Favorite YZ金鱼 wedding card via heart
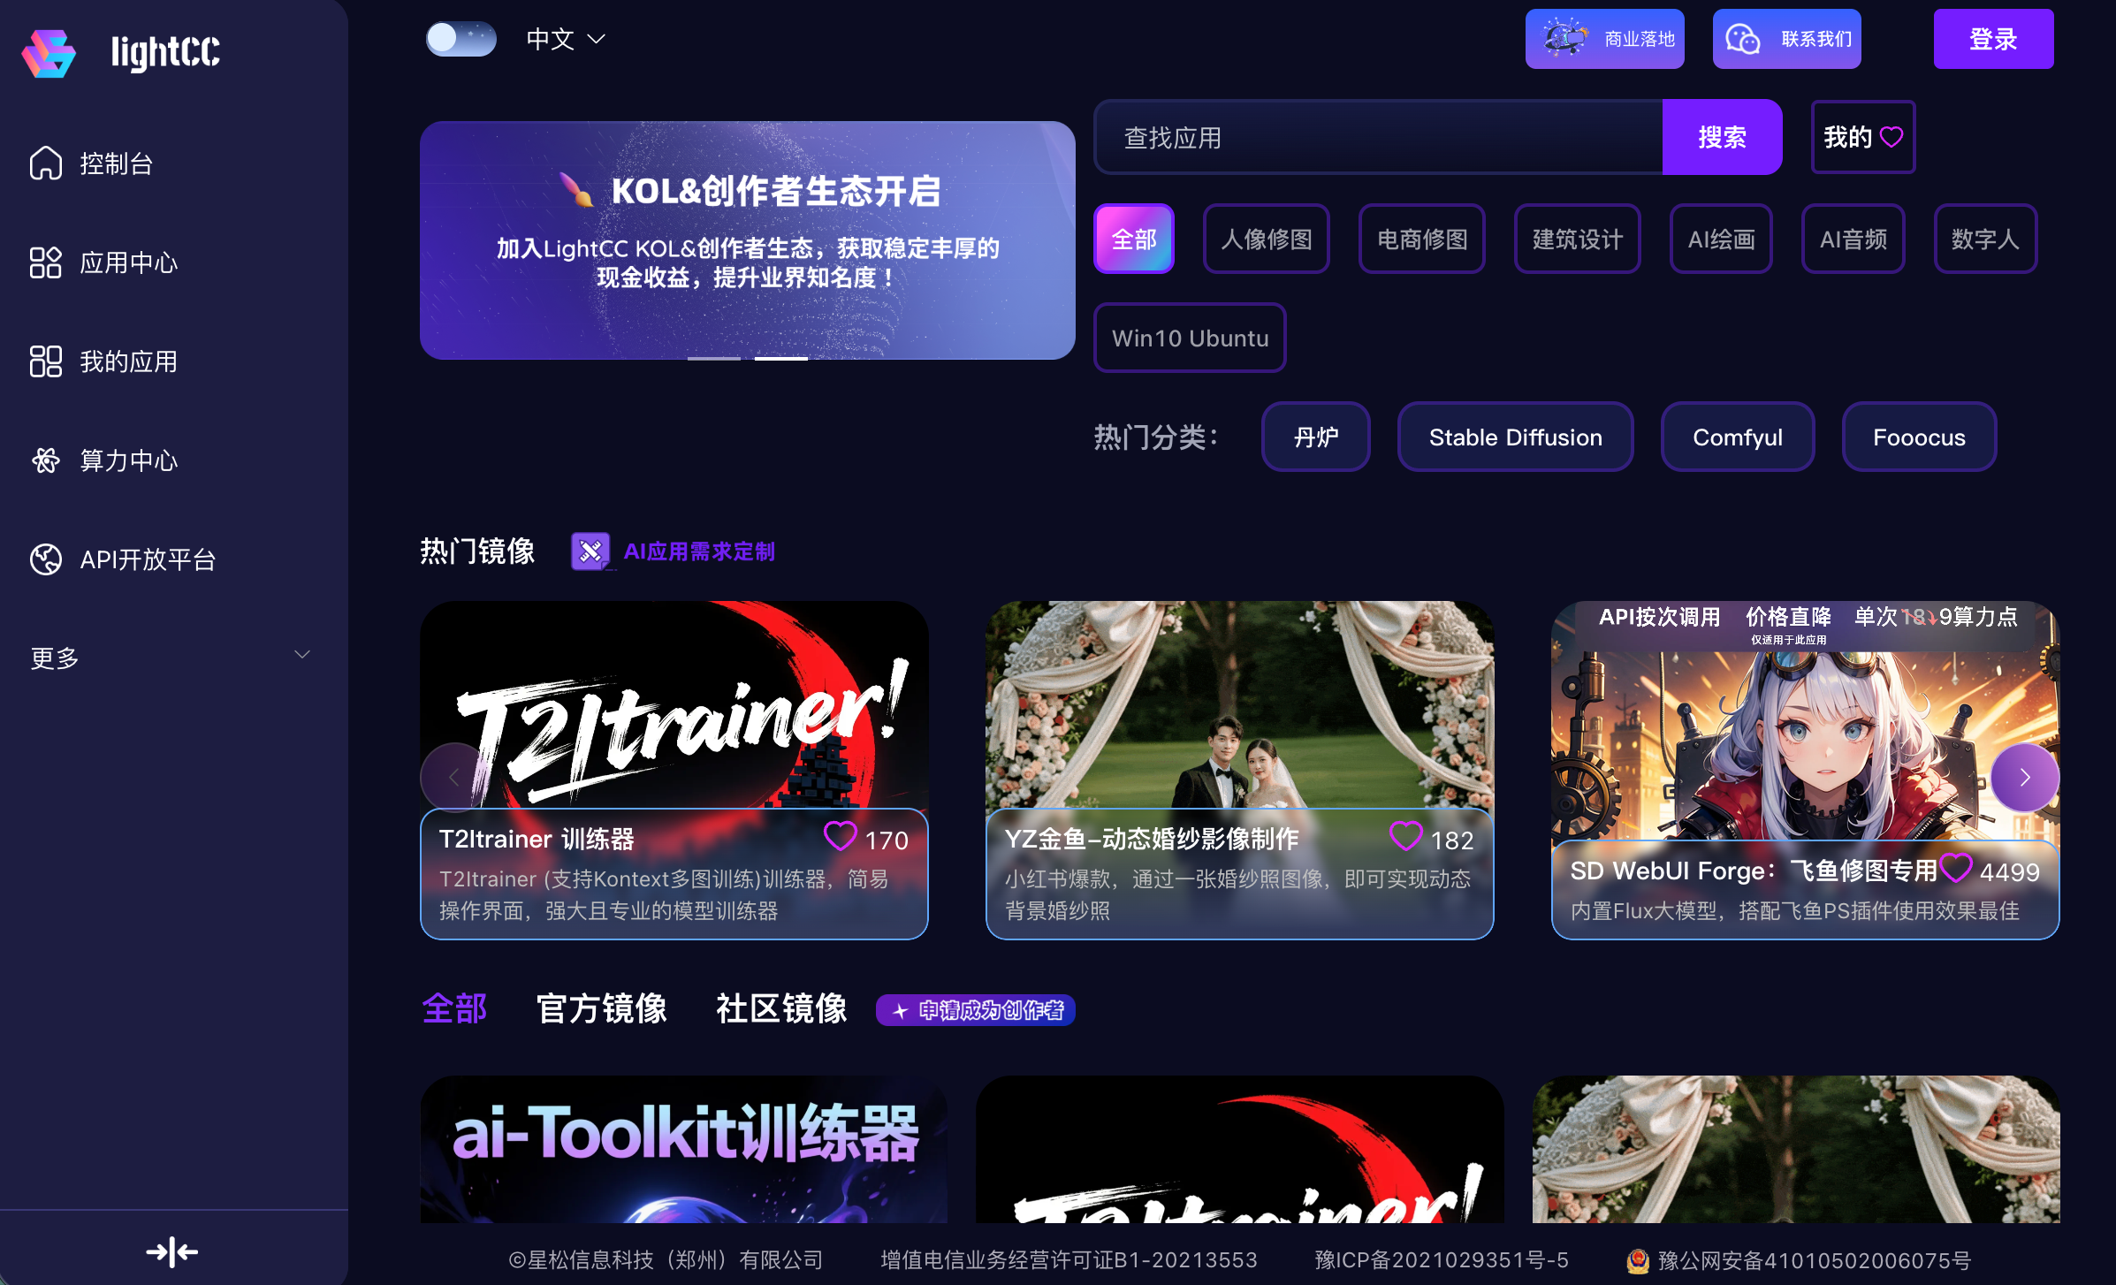2116x1285 pixels. point(1405,836)
